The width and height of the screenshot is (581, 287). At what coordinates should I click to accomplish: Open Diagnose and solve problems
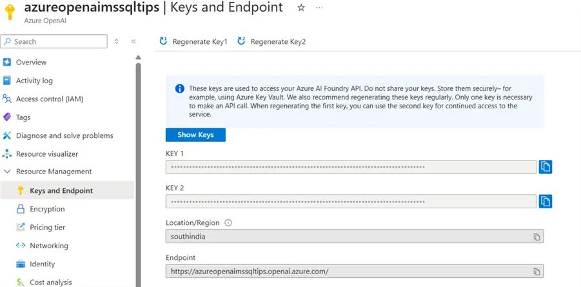[x=64, y=135]
